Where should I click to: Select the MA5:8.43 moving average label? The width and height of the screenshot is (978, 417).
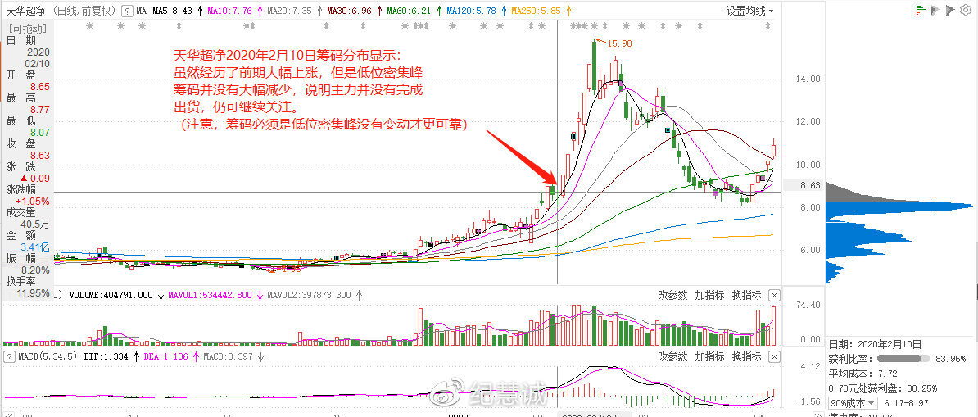(173, 11)
